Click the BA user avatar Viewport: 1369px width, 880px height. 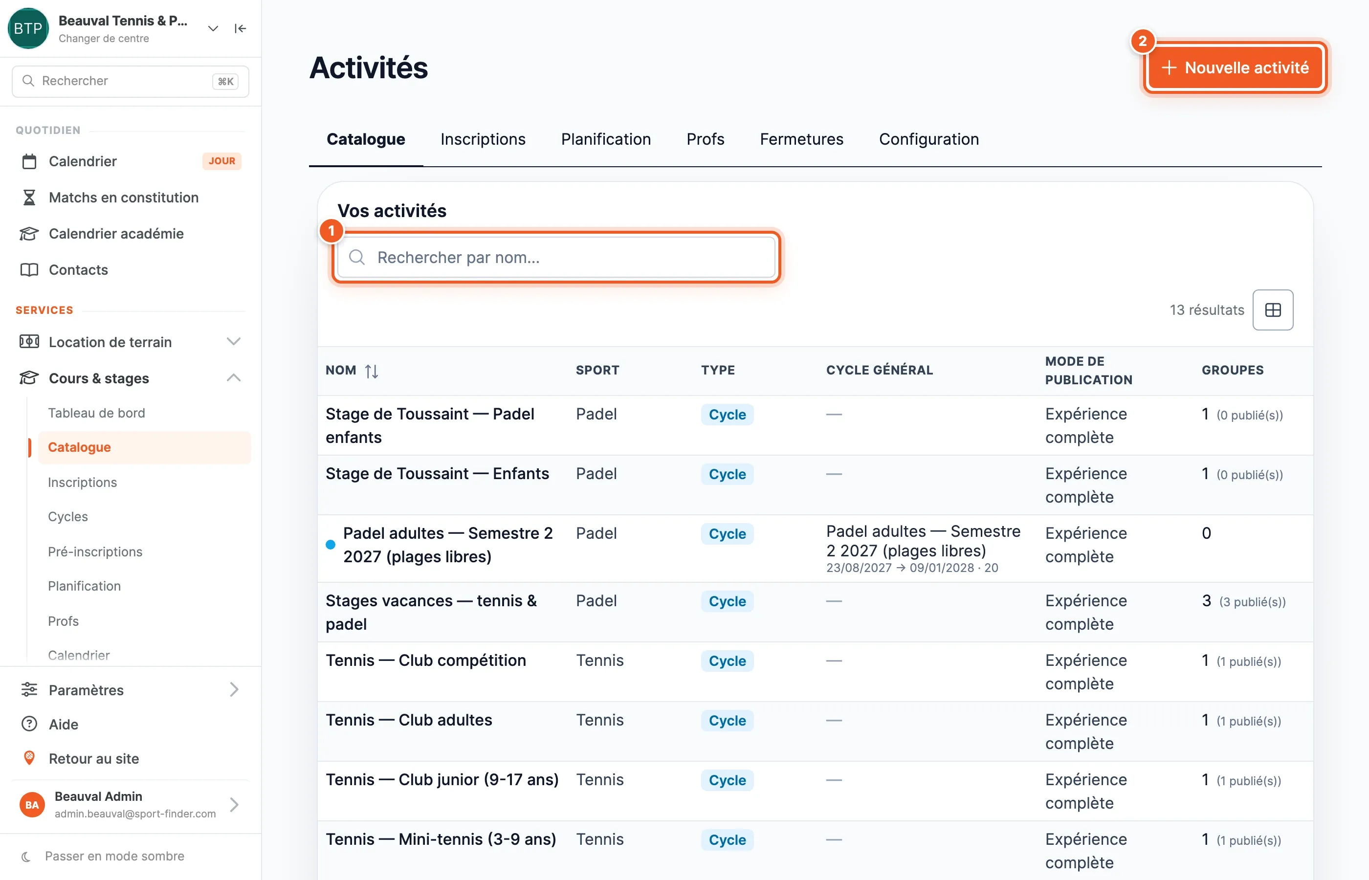[32, 805]
